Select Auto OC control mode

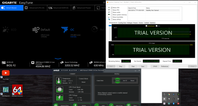pos(125,81)
